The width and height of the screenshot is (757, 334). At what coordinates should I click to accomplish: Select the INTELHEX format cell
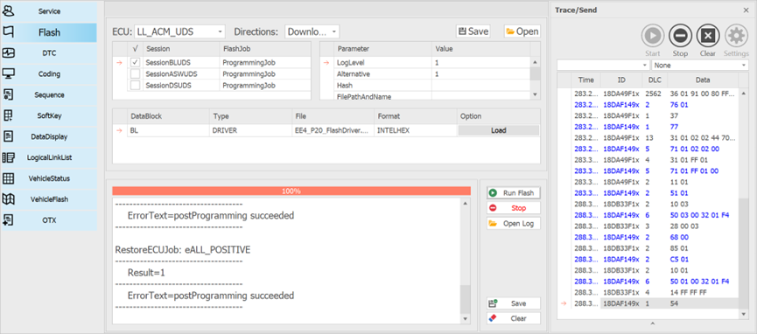click(x=415, y=130)
